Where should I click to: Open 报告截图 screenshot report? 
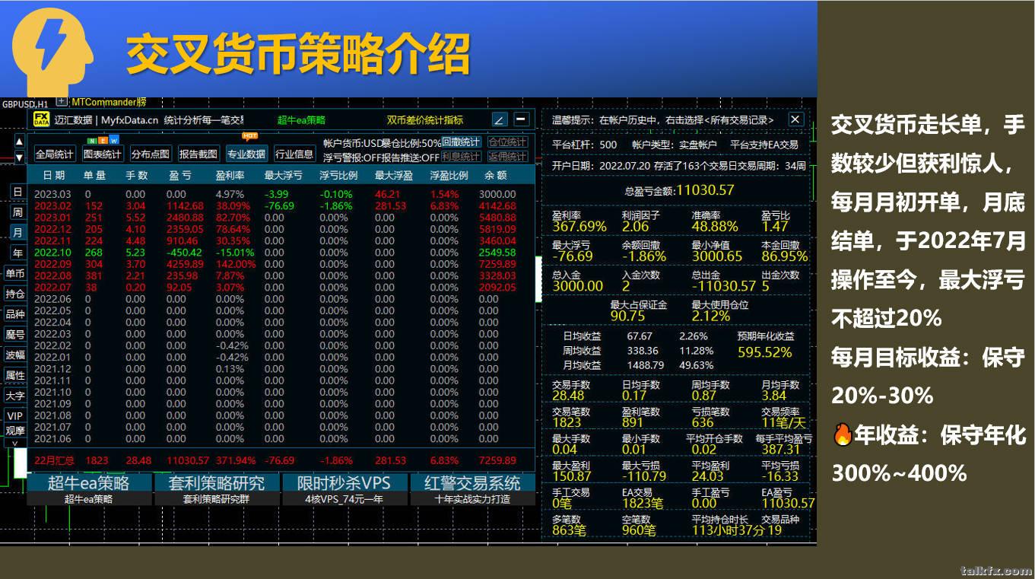pos(198,154)
